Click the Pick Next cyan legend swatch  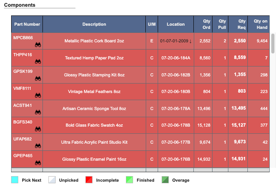(15, 180)
